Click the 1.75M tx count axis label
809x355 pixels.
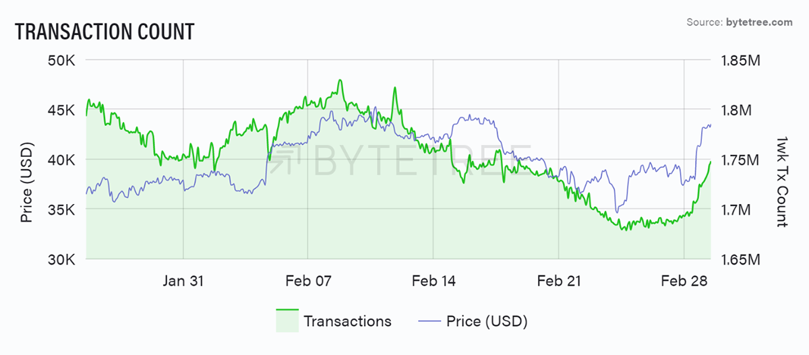[x=741, y=160]
